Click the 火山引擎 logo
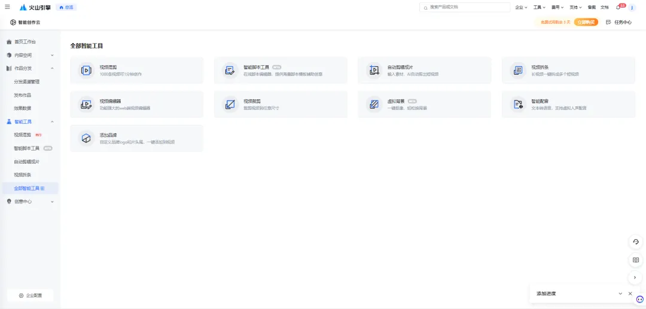 point(35,7)
